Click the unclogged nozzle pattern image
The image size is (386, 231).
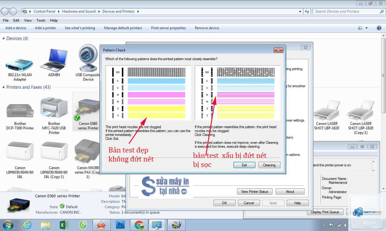click(148, 93)
